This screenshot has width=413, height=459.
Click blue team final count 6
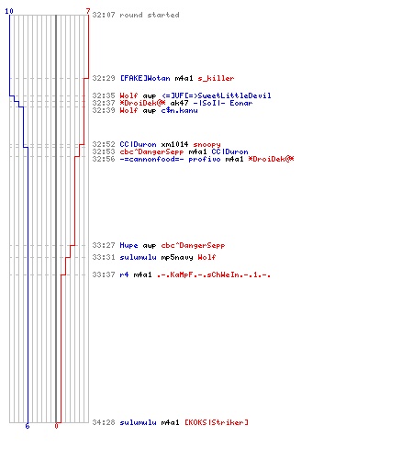[x=28, y=426]
